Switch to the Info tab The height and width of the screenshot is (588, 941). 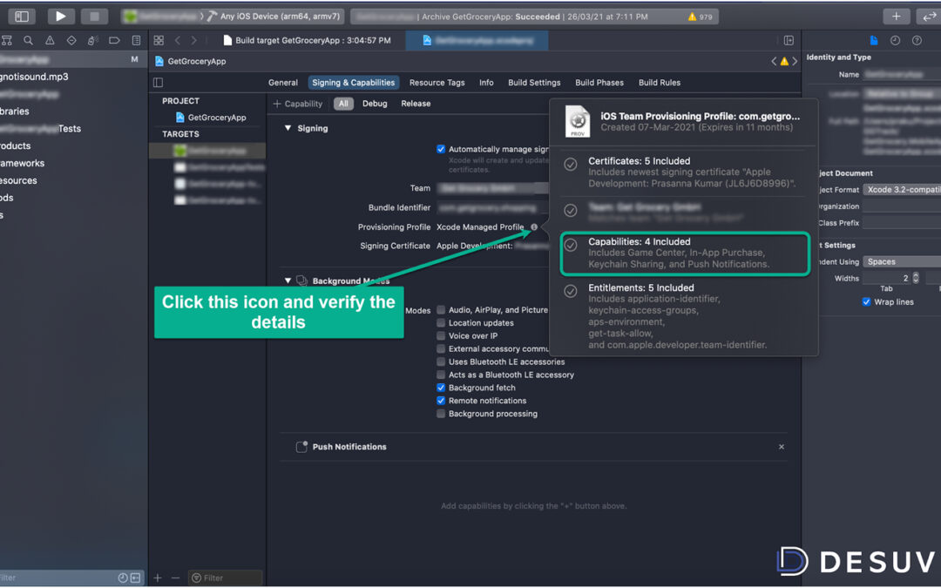point(486,83)
